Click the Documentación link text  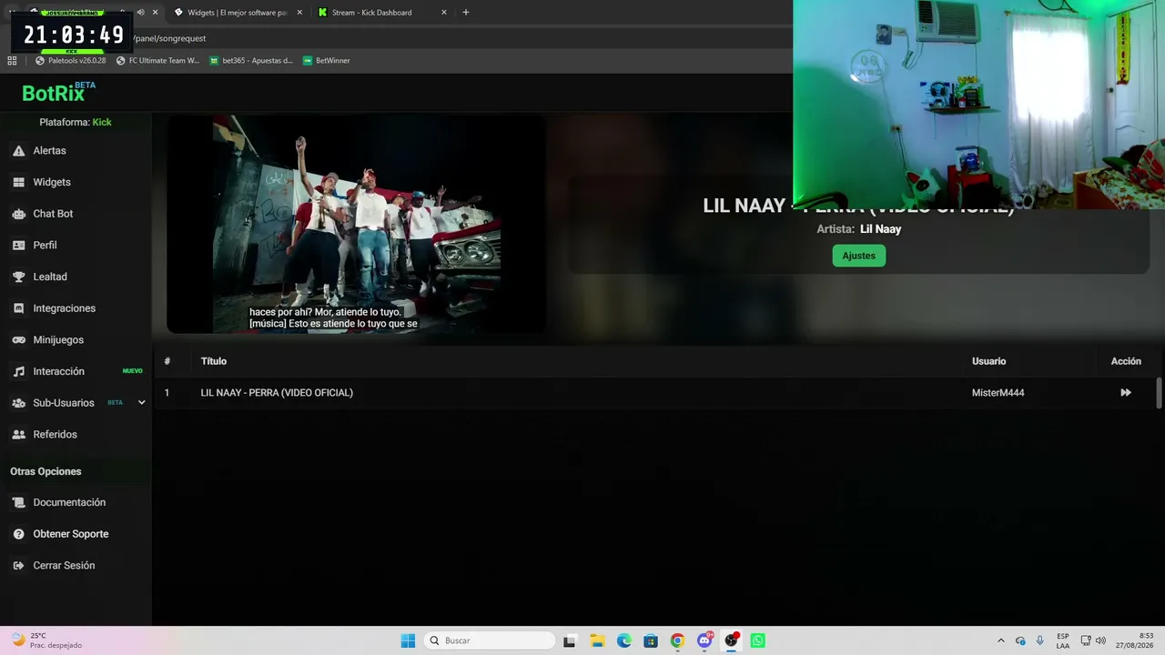[x=69, y=503]
